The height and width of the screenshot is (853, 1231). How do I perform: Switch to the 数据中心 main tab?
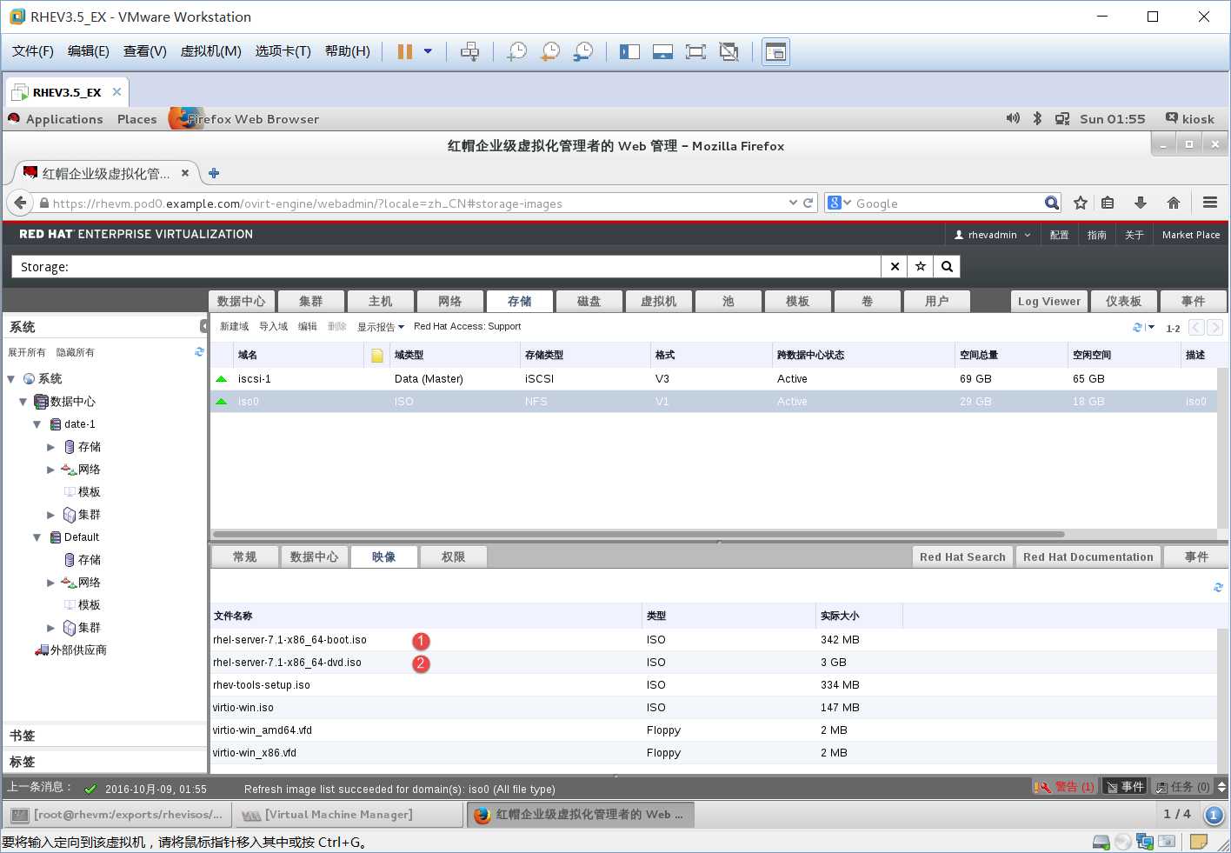tap(242, 301)
